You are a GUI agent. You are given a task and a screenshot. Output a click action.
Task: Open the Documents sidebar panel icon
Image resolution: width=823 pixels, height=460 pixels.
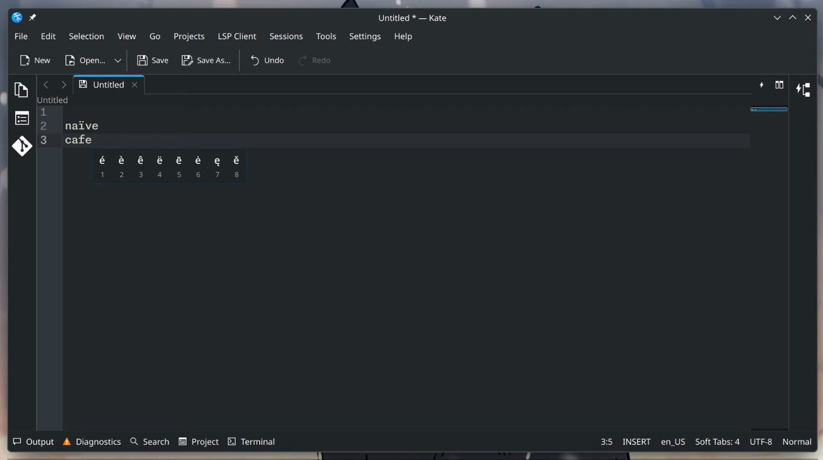click(x=21, y=90)
